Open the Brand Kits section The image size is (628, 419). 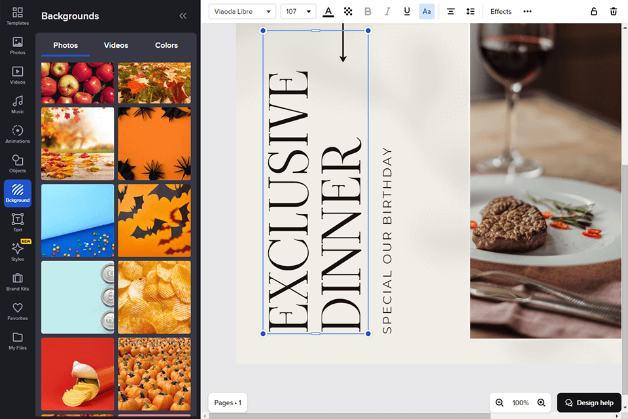[x=17, y=282]
